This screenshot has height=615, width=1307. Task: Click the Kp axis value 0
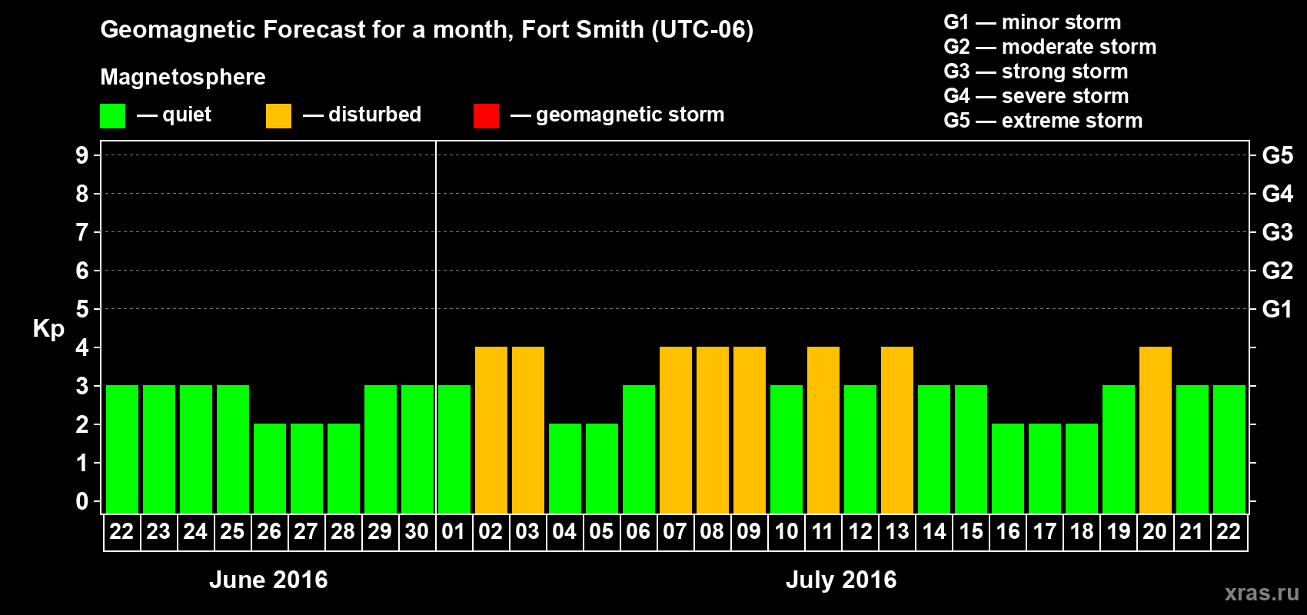point(82,501)
